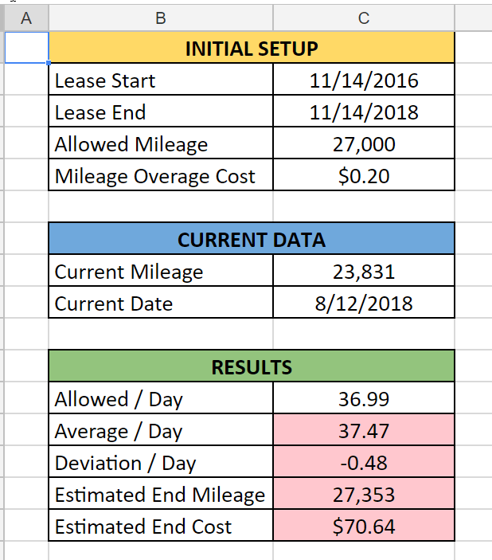The image size is (492, 560).
Task: Select column B header
Action: [x=161, y=18]
